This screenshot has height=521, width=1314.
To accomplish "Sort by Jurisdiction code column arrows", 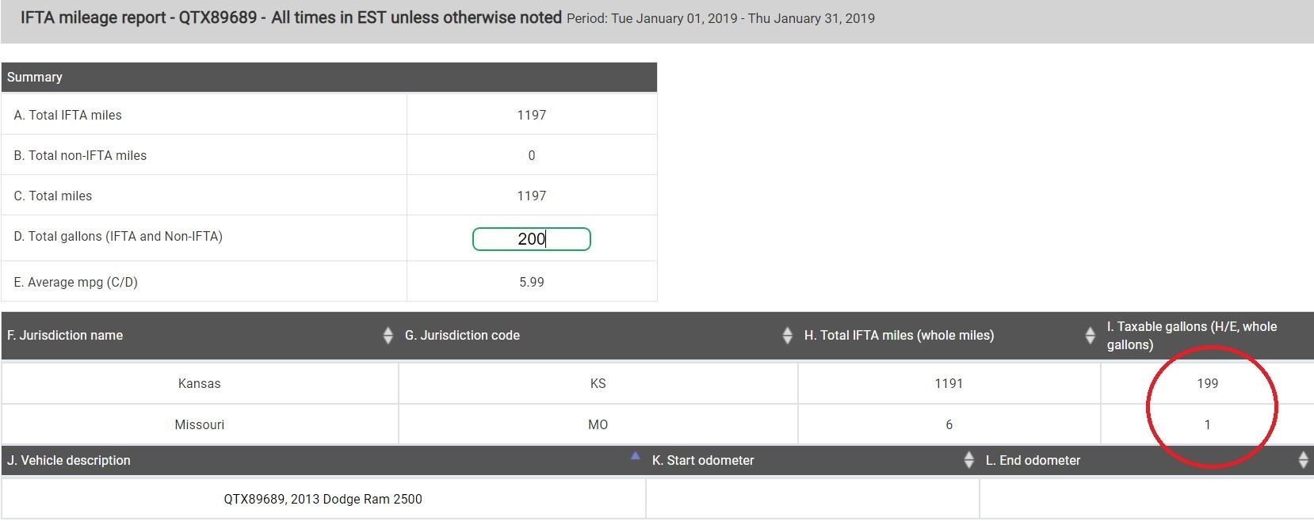I will coord(787,336).
